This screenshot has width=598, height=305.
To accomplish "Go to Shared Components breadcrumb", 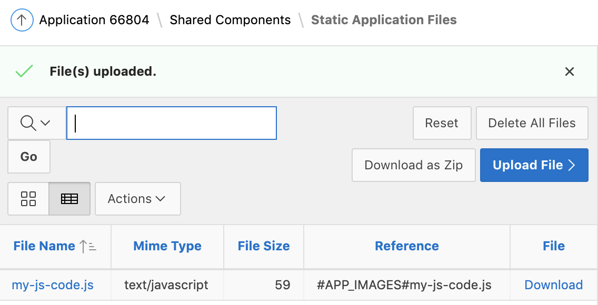I will pyautogui.click(x=230, y=21).
